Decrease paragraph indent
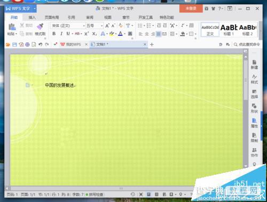The image size is (267, 202). (x=159, y=26)
